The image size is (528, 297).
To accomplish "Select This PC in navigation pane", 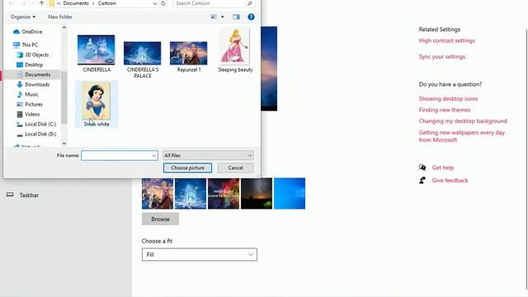I will (x=26, y=45).
